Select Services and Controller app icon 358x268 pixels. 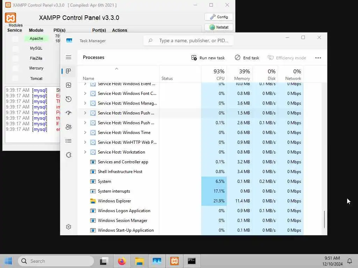coord(93,162)
